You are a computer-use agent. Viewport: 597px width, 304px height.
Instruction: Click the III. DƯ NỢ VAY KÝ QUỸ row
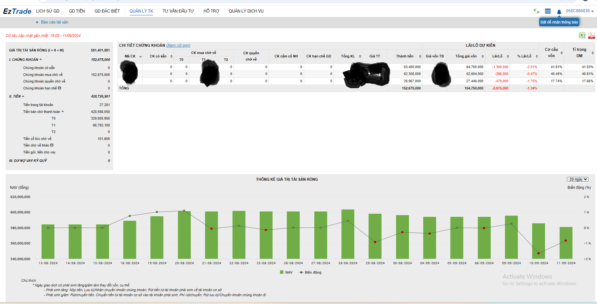pos(59,161)
